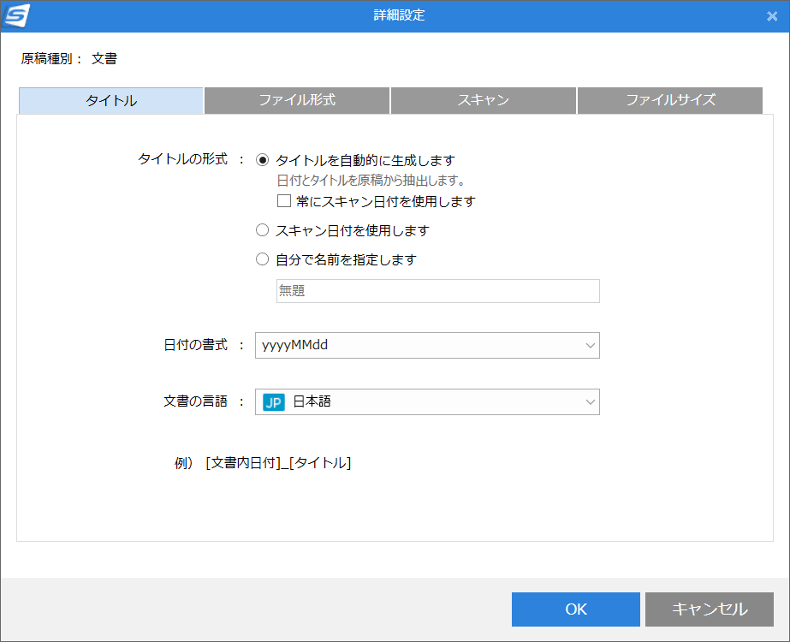Open the 日付の書式 dropdown
Image resolution: width=790 pixels, height=642 pixels.
(x=427, y=345)
